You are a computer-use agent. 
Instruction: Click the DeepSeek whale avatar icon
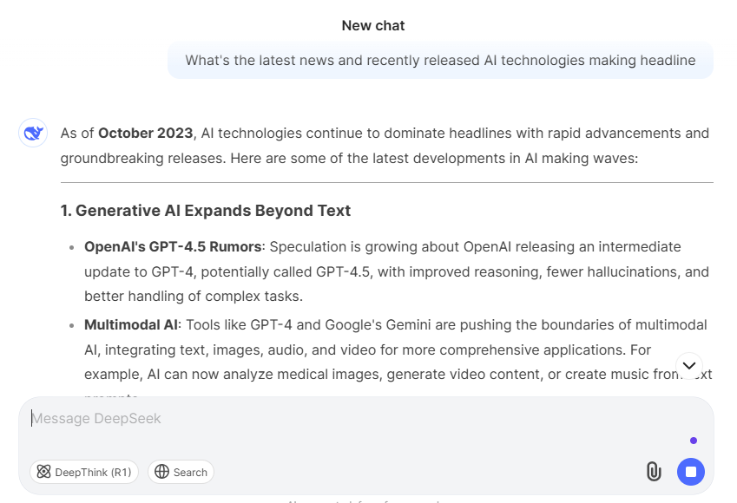[33, 133]
